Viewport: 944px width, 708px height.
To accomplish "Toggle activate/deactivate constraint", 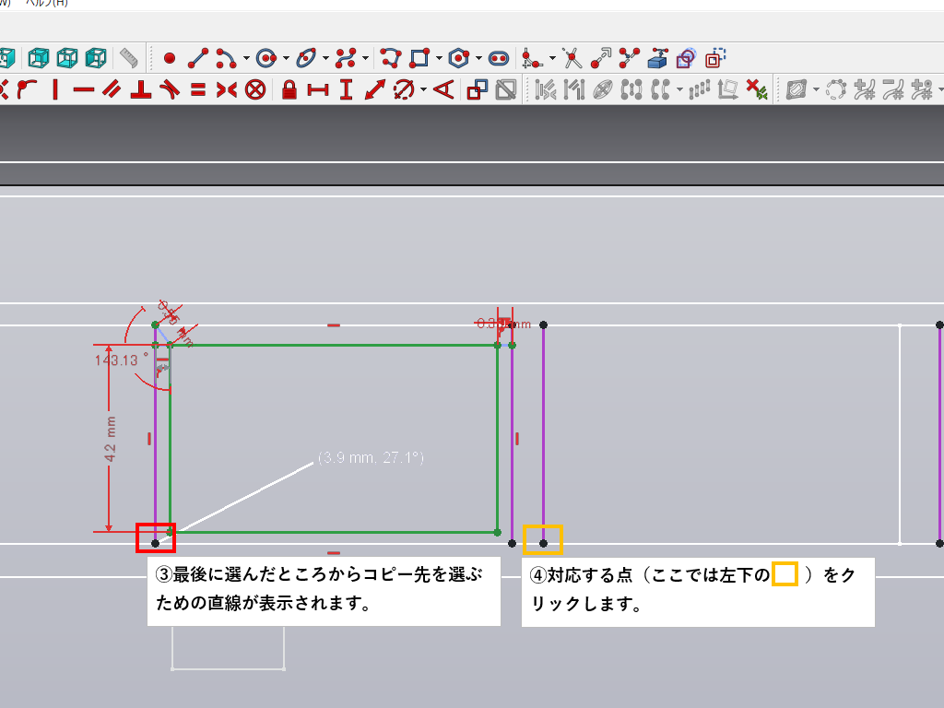I will [505, 89].
